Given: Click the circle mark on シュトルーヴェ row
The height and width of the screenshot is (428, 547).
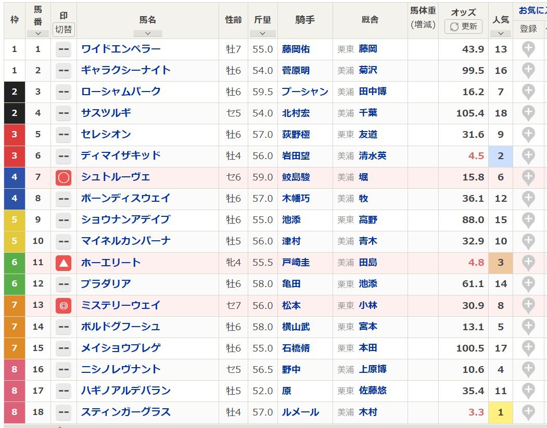Looking at the screenshot, I should pyautogui.click(x=63, y=177).
